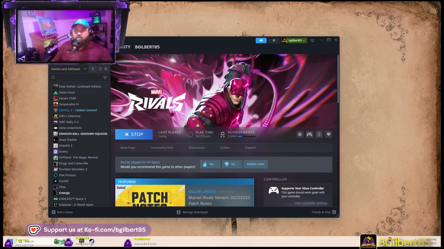
Task: Show game info via the i icon
Action: [319, 135]
